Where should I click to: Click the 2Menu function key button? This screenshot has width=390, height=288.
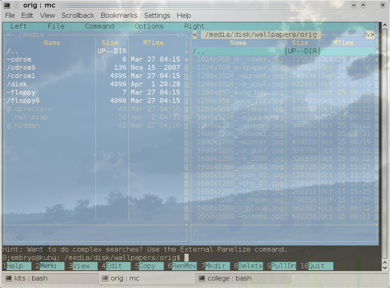tap(50, 266)
